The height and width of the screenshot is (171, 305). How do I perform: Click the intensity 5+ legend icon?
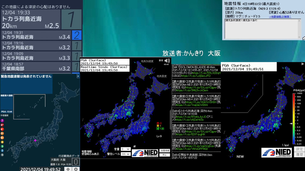pos(2,133)
